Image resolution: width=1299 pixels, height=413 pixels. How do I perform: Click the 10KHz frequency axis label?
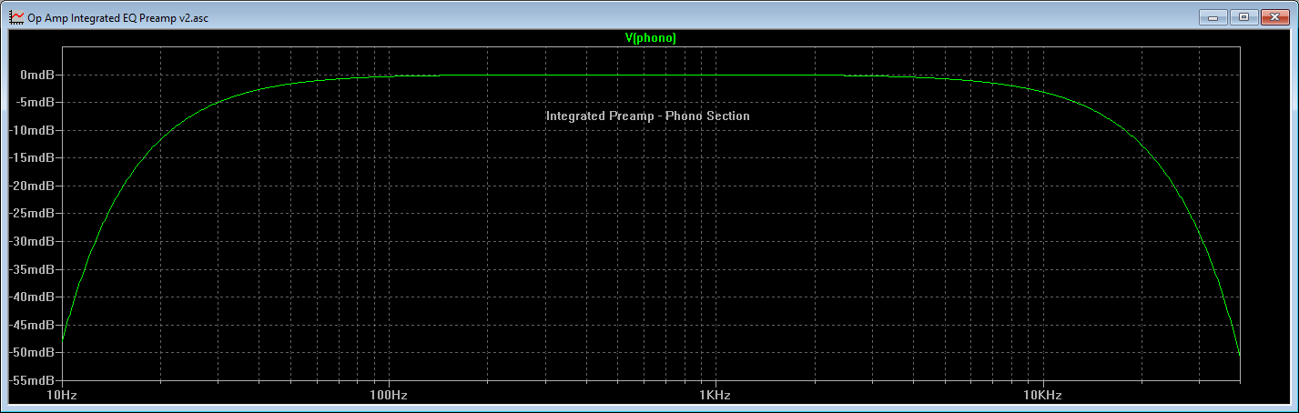1042,396
